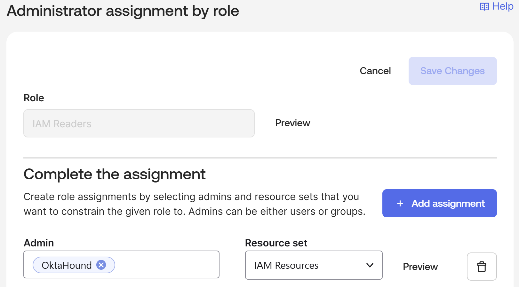Click the Admin label
This screenshot has width=519, height=287.
point(39,243)
